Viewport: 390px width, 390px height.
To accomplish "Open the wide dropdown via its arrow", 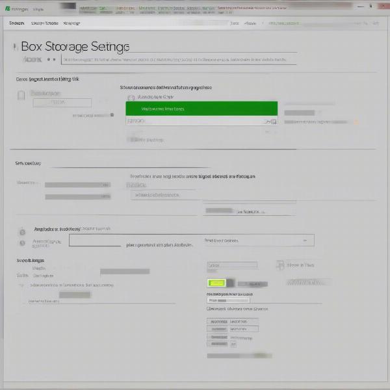I will tap(305, 240).
